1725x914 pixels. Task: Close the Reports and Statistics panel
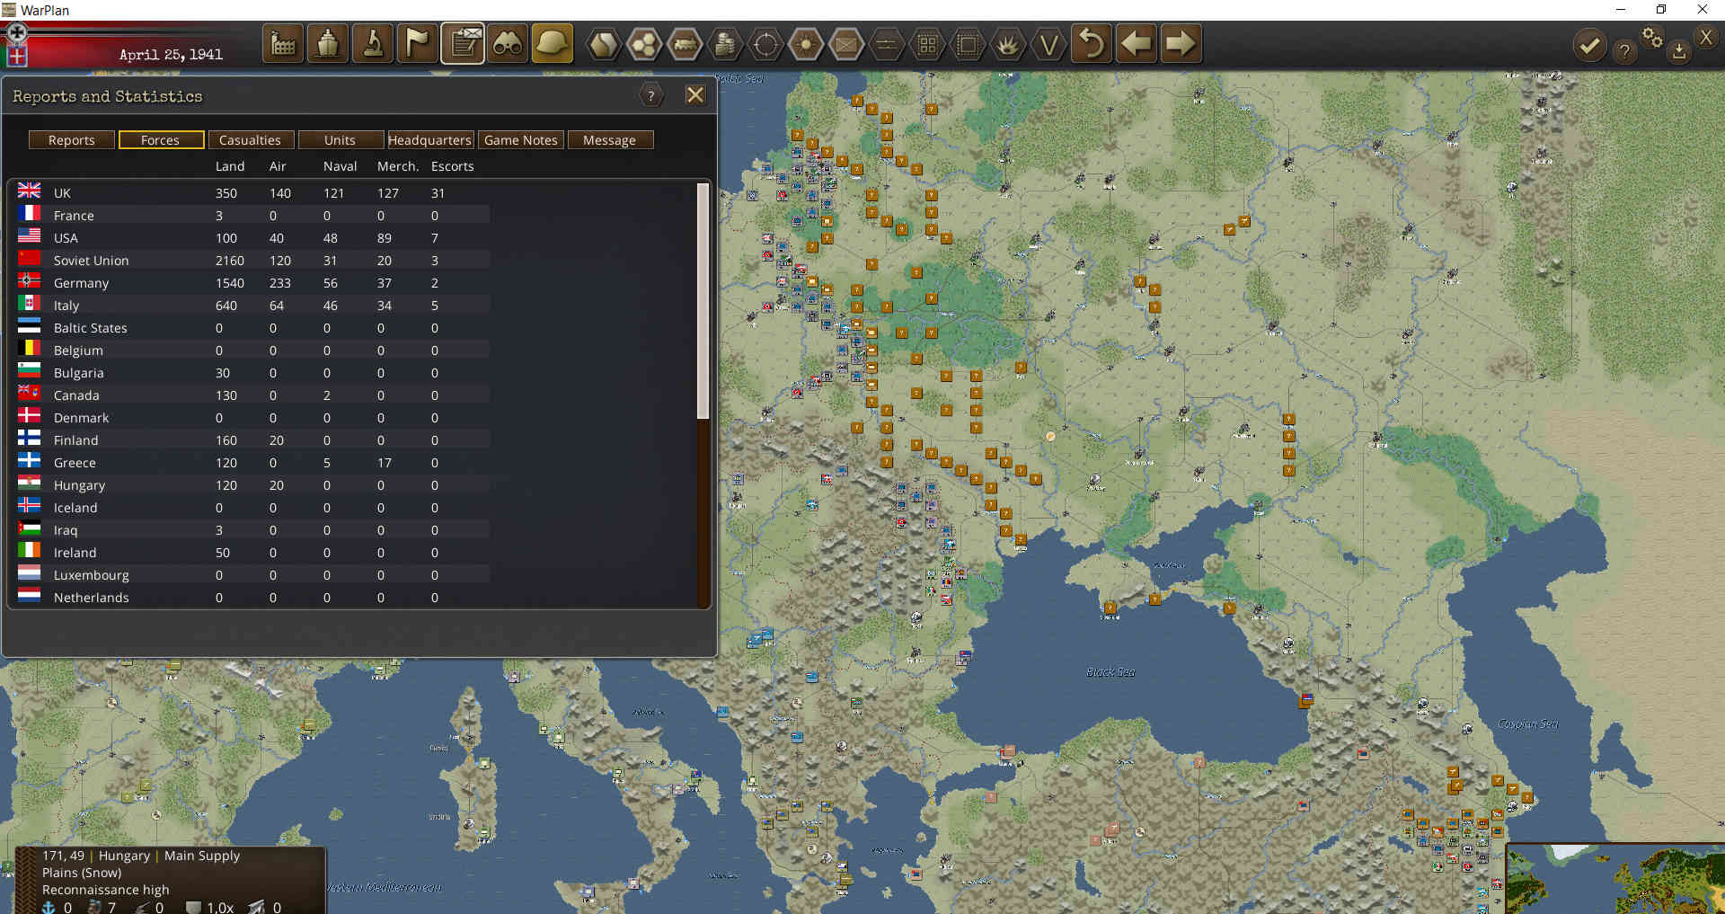coord(695,95)
